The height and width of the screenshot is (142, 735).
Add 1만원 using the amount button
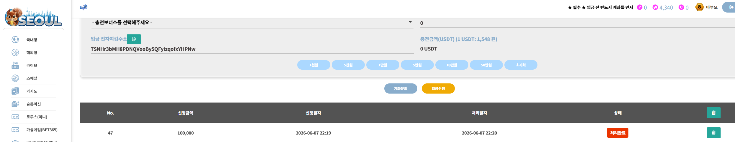383,65
